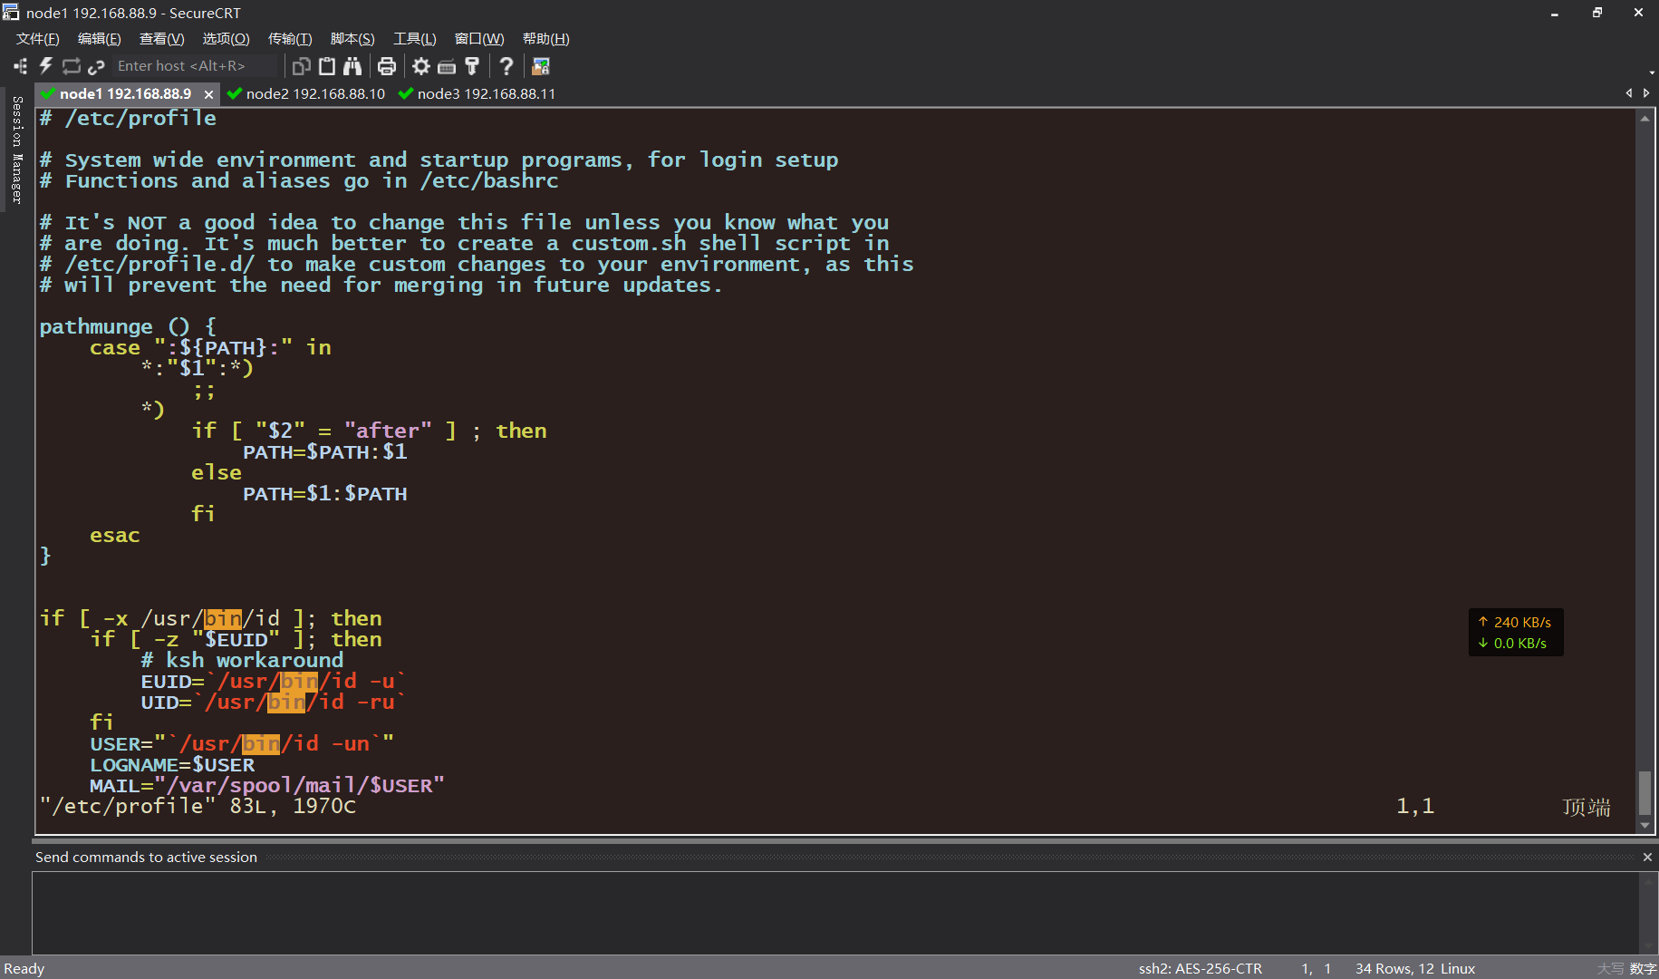Select the node1 192.168.88.9 tab
The width and height of the screenshot is (1659, 979).
pyautogui.click(x=125, y=93)
